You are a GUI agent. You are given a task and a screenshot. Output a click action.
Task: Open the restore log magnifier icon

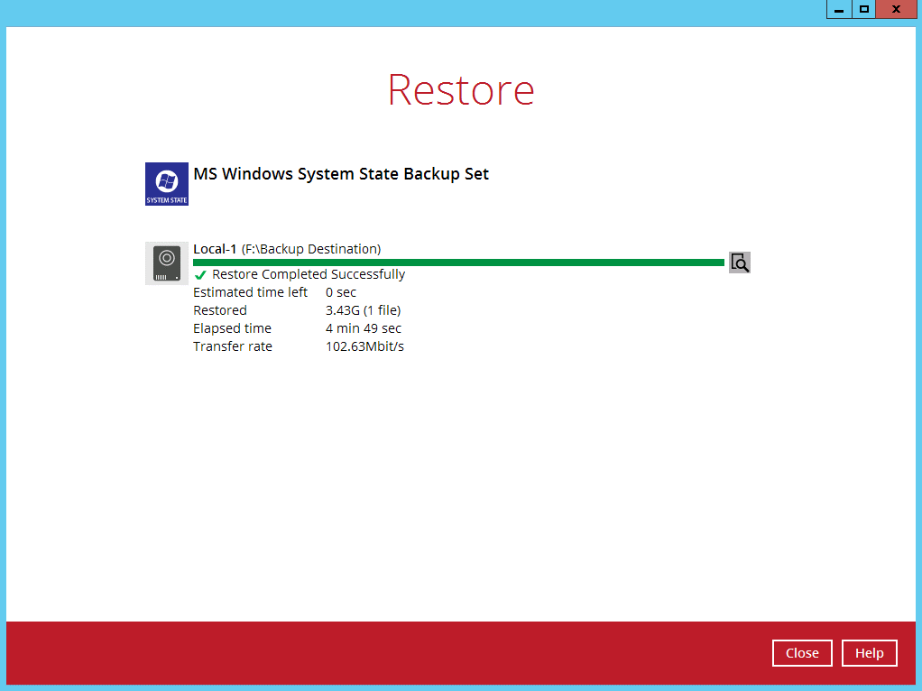pos(740,263)
